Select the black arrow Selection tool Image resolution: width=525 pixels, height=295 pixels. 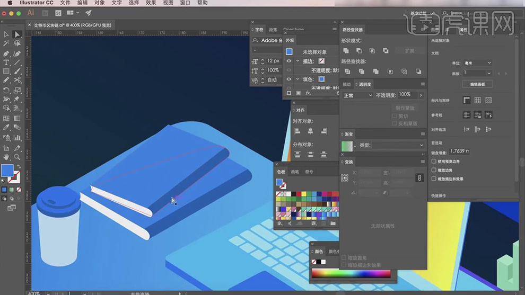6,34
